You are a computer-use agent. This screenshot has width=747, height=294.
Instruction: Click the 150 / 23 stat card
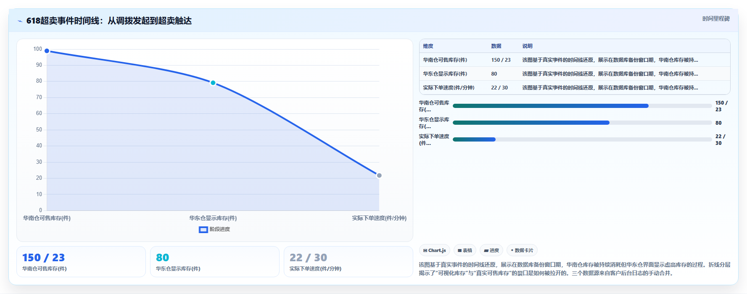point(81,262)
